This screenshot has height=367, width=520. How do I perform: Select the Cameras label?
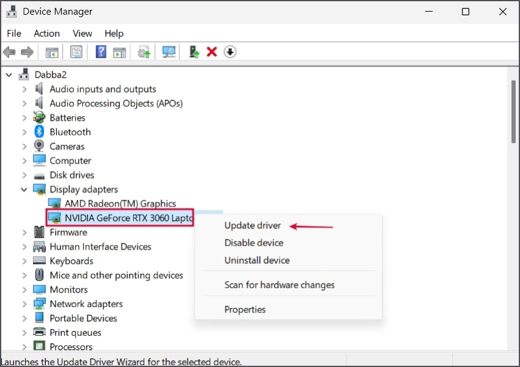coord(67,146)
